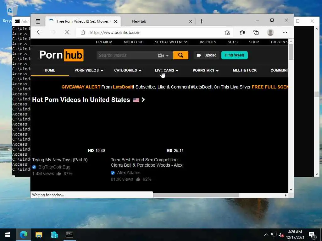This screenshot has height=241, width=322.
Task: Click Microsoft Edge in the taskbar
Action: pyautogui.click(x=23, y=235)
